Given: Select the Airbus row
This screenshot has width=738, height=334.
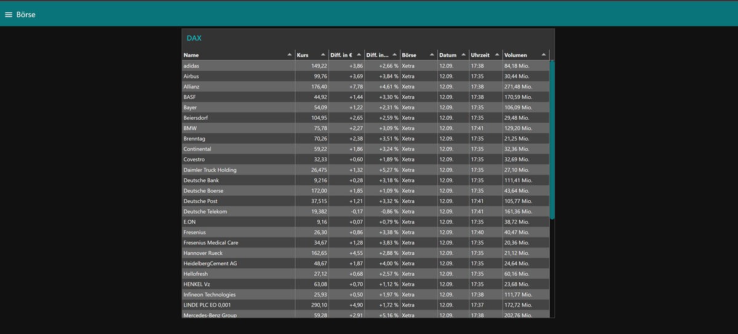Looking at the screenshot, I should pyautogui.click(x=365, y=76).
